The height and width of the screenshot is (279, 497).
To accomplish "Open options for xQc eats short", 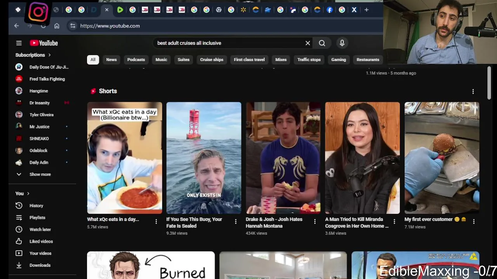I will (156, 221).
